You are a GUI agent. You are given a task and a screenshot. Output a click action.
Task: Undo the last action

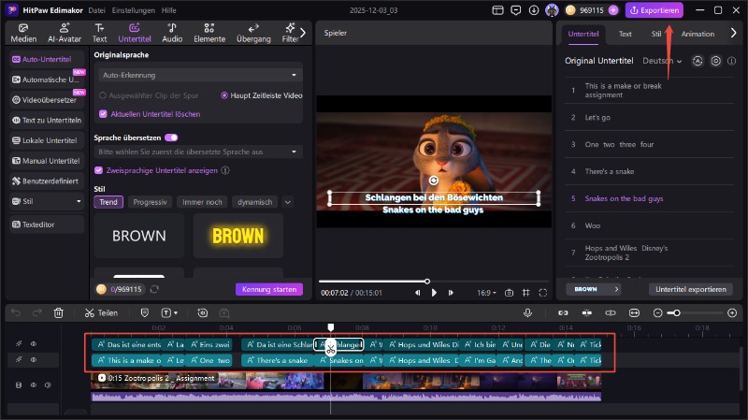(x=16, y=313)
